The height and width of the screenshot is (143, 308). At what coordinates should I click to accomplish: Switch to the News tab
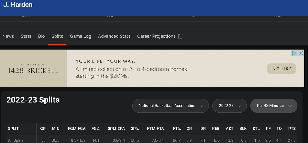(8, 36)
